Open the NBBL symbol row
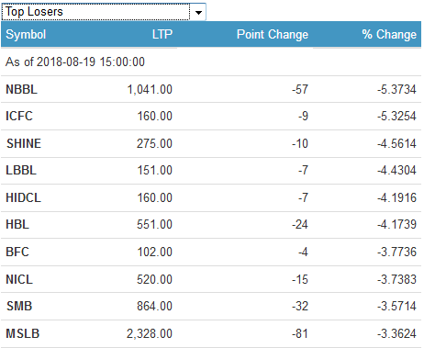The height and width of the screenshot is (348, 424). (211, 89)
